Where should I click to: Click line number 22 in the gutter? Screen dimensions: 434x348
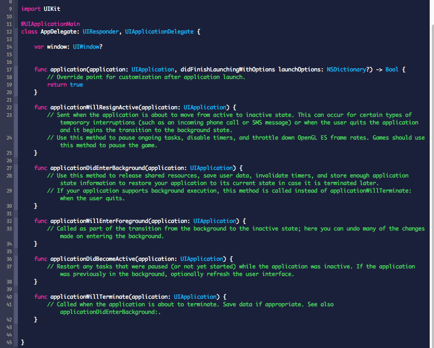9,108
